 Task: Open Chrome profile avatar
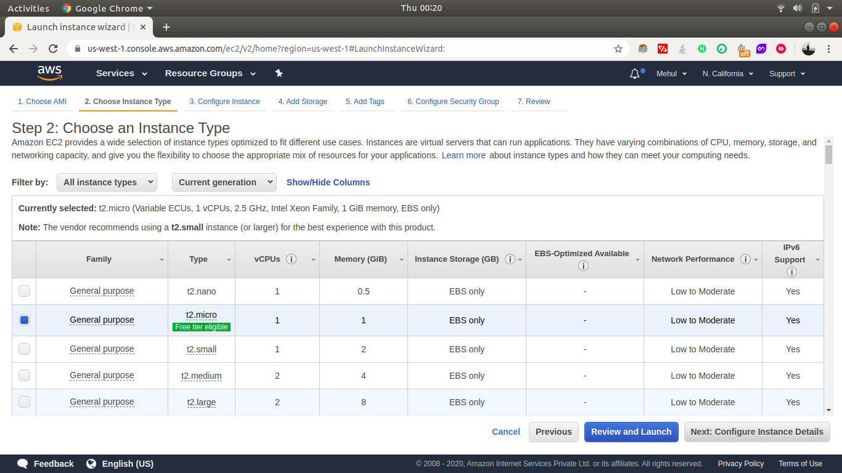(809, 49)
